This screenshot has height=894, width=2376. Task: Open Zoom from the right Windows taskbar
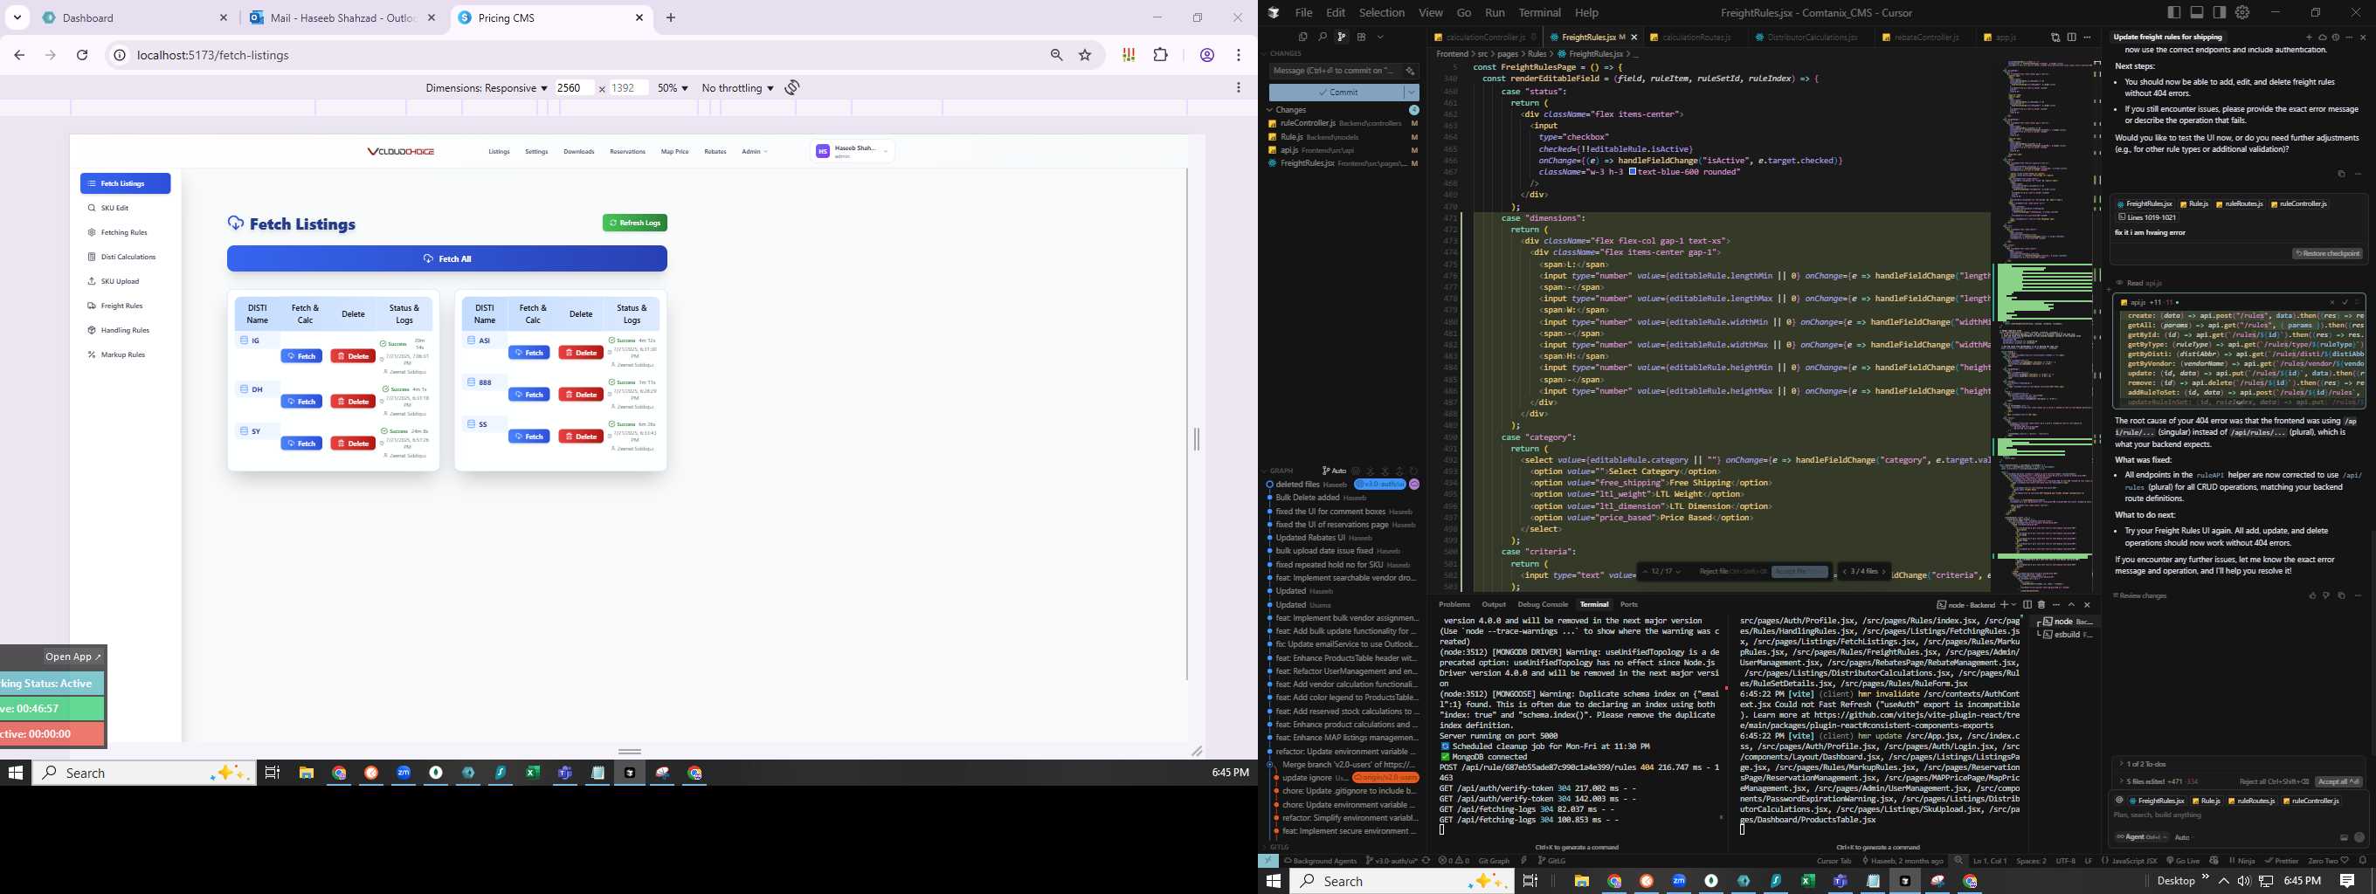tap(1679, 881)
